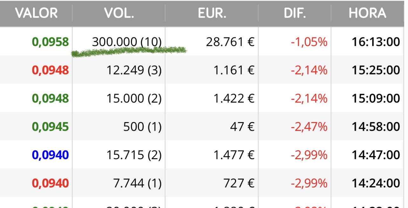Click the DIF. column header
The width and height of the screenshot is (408, 208).
[295, 13]
